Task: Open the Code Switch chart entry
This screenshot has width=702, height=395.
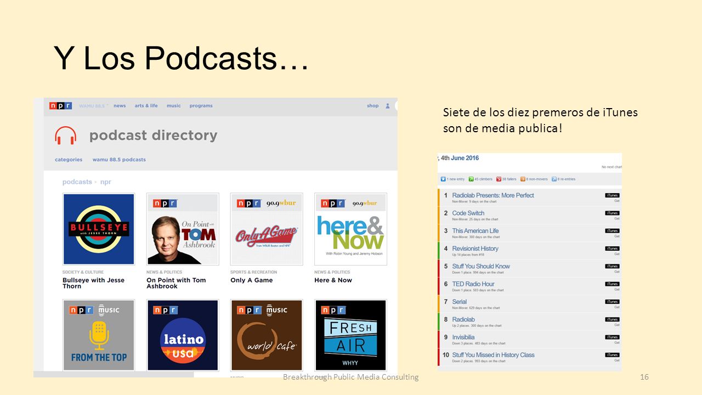Action: coord(468,213)
